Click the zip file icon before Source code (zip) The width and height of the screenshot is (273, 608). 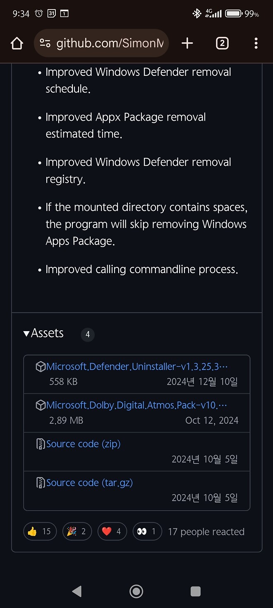point(40,443)
